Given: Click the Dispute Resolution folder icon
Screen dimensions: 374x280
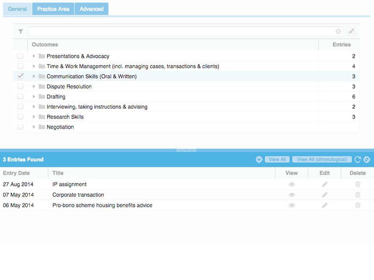Looking at the screenshot, I should [x=42, y=86].
